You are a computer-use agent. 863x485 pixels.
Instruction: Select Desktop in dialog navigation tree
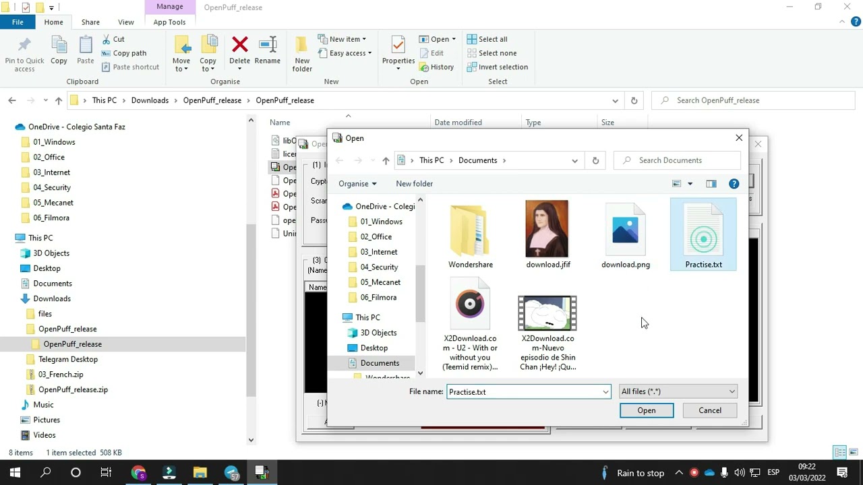374,348
